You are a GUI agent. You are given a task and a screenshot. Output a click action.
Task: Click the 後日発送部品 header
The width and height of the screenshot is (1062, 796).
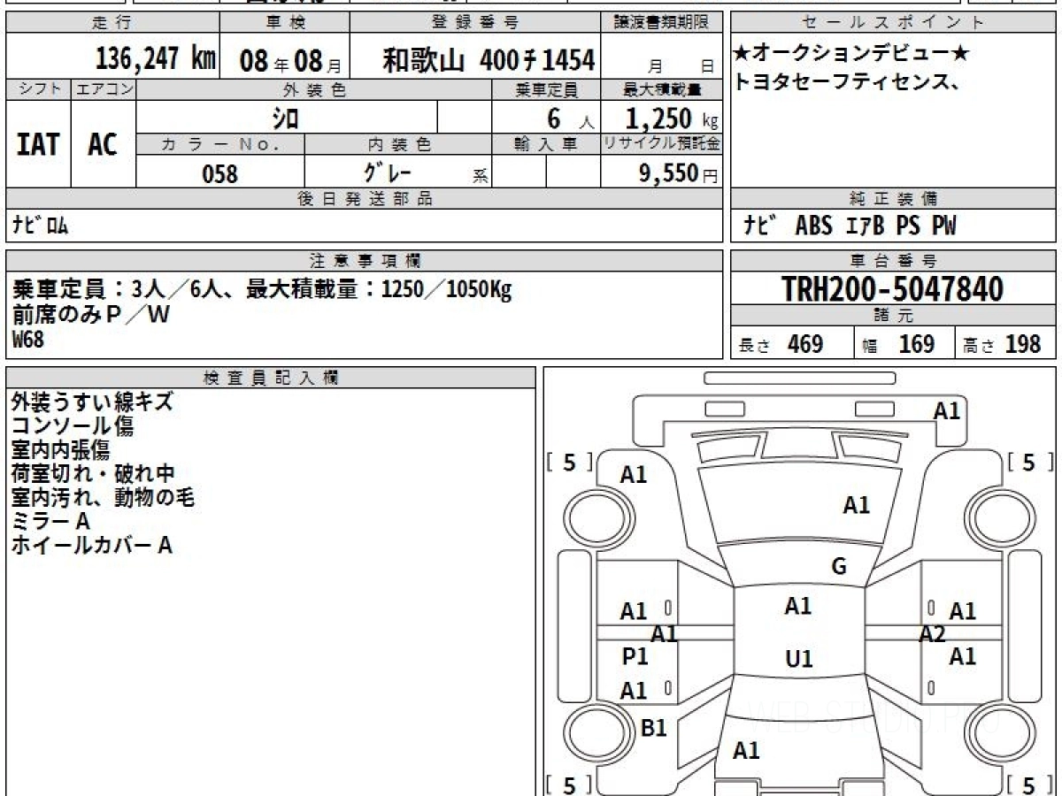pyautogui.click(x=365, y=199)
